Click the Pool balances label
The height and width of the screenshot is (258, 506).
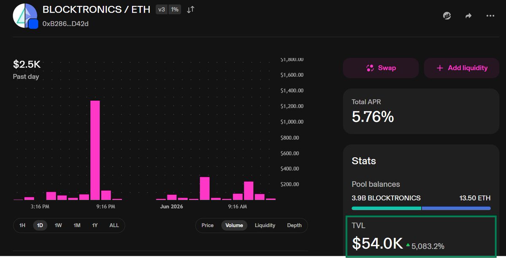coord(376,184)
